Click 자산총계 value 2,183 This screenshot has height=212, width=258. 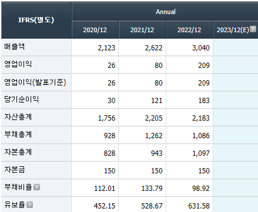click(x=201, y=118)
